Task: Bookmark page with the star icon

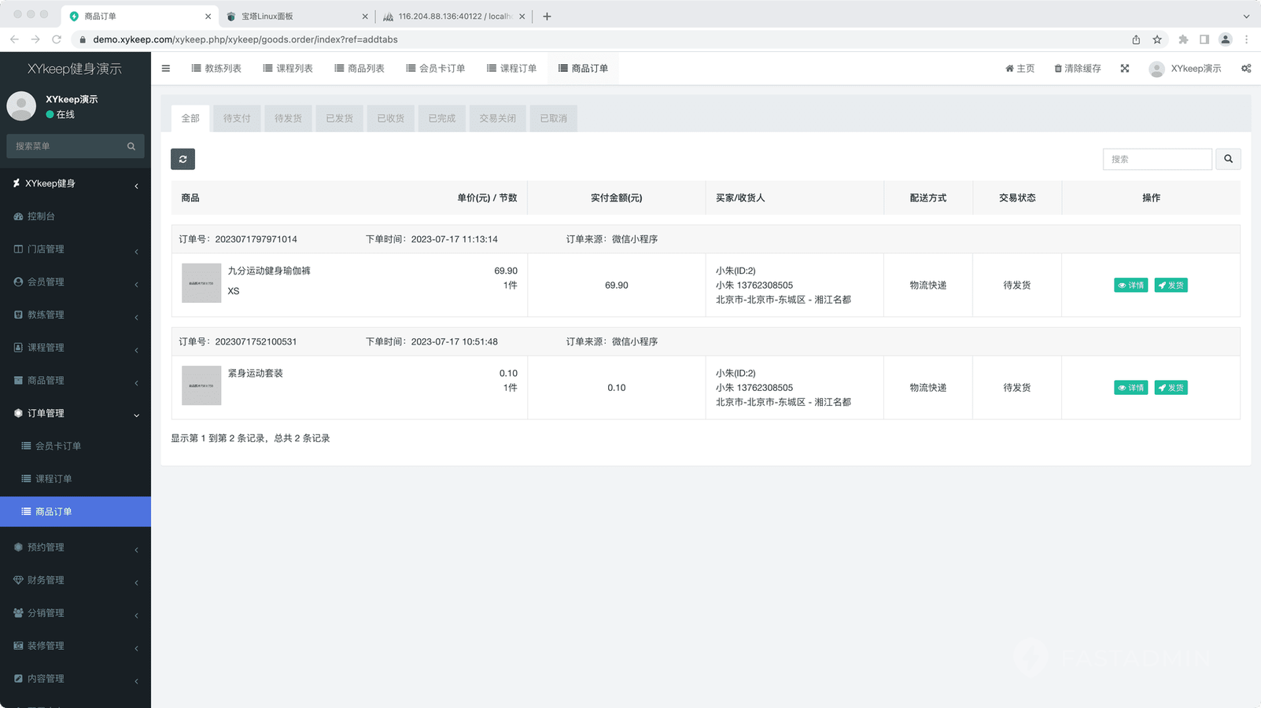Action: [x=1156, y=39]
